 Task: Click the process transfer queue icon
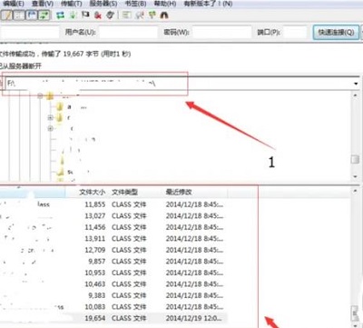[x=73, y=15]
